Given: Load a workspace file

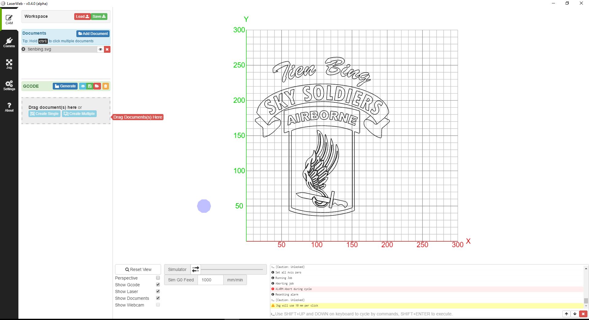Looking at the screenshot, I should 82,17.
